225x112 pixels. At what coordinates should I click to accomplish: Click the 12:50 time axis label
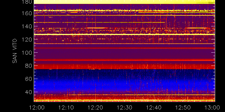click(x=183, y=108)
